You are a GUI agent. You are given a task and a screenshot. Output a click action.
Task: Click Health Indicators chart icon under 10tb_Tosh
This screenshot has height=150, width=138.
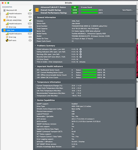click(x=7, y=34)
